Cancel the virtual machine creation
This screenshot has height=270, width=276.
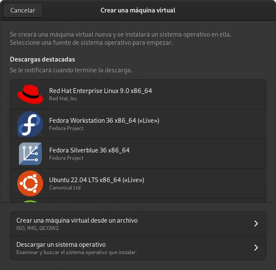click(x=23, y=10)
